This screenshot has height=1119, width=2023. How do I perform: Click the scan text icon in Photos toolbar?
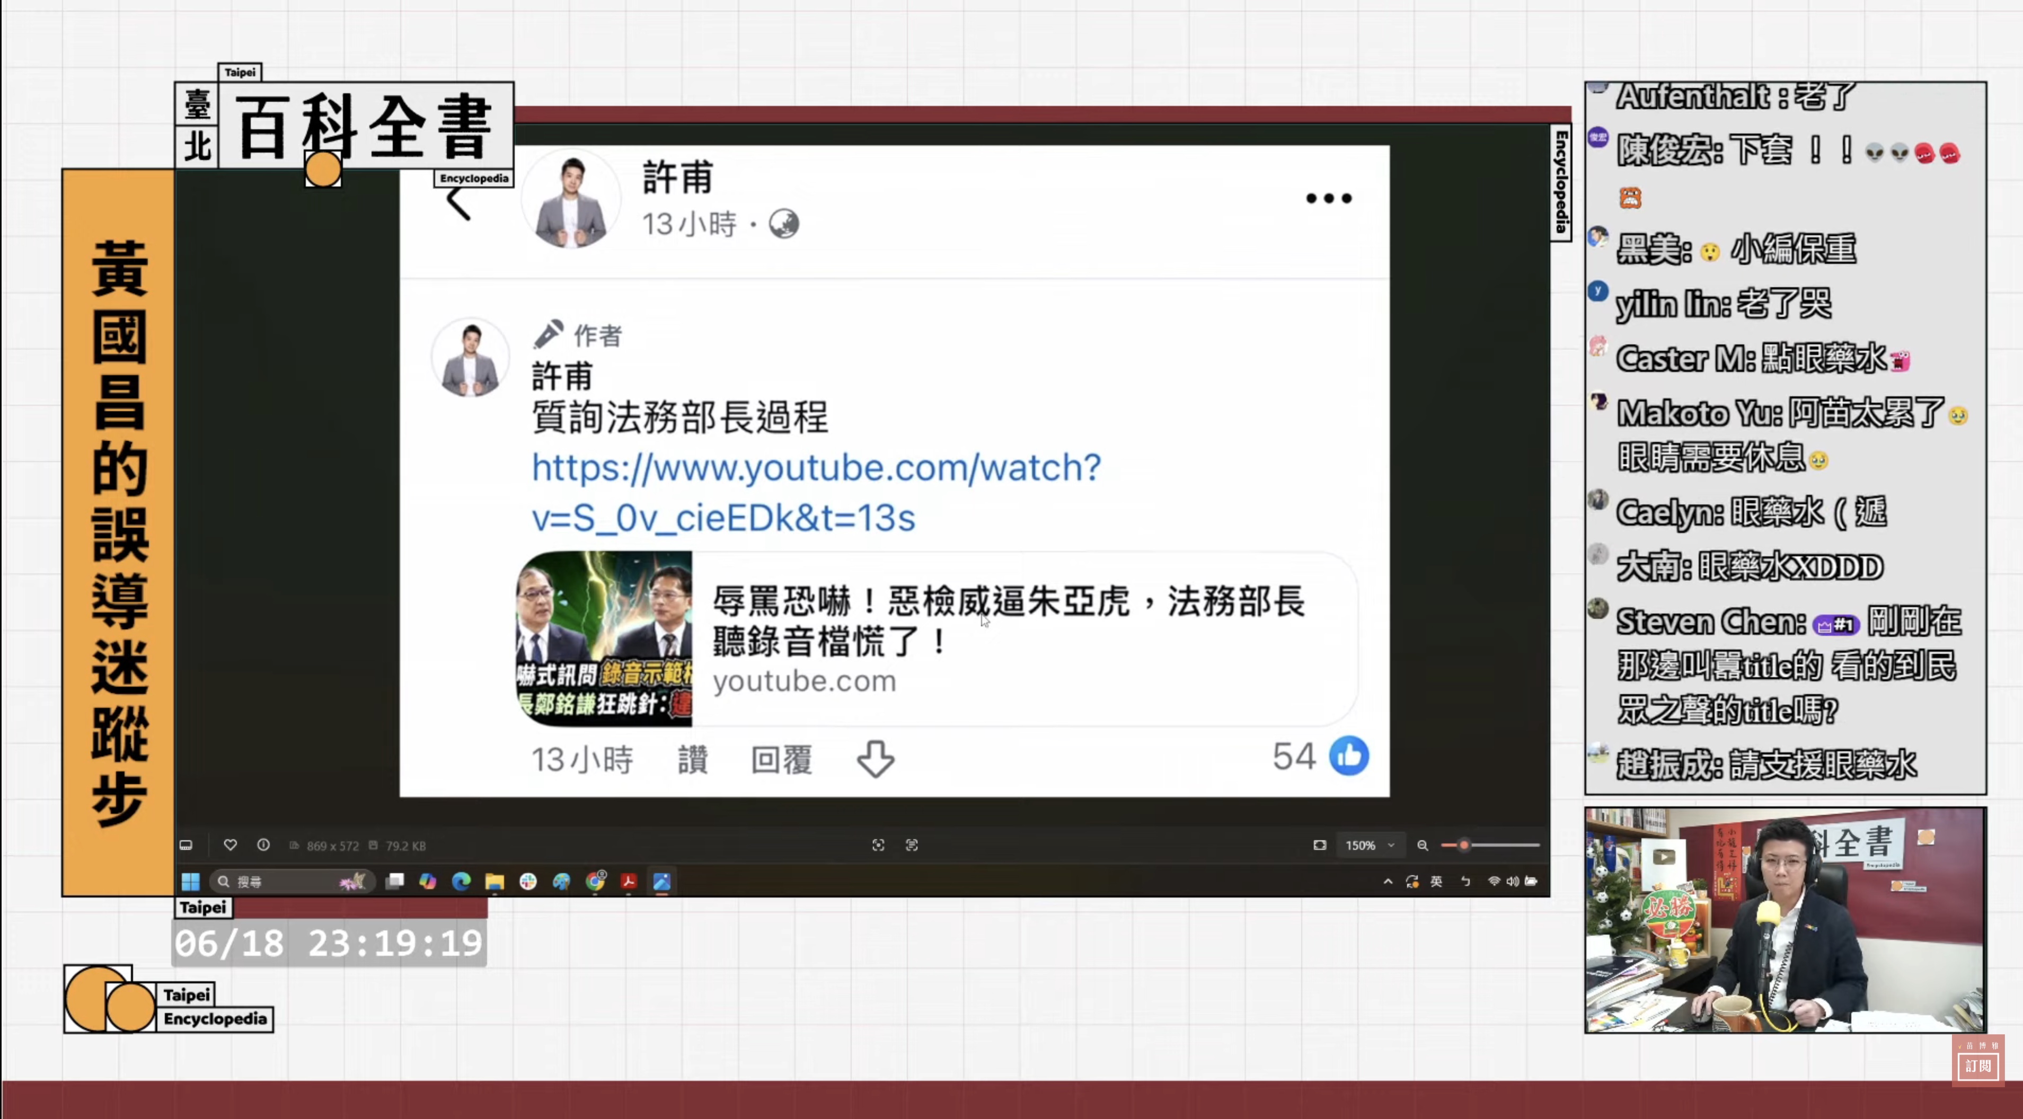point(912,845)
